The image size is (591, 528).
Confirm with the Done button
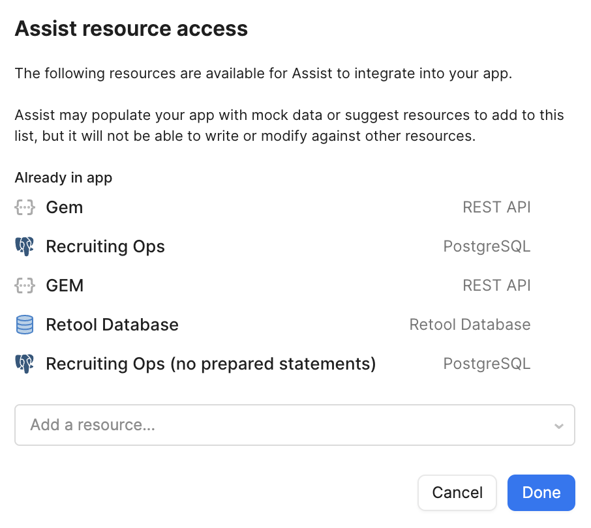click(541, 492)
